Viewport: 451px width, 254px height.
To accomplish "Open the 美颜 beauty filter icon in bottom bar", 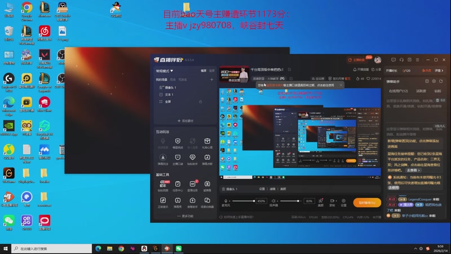I will click(321, 201).
